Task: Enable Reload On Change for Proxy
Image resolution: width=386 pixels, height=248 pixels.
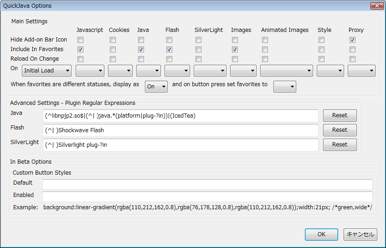Action: tap(353, 59)
